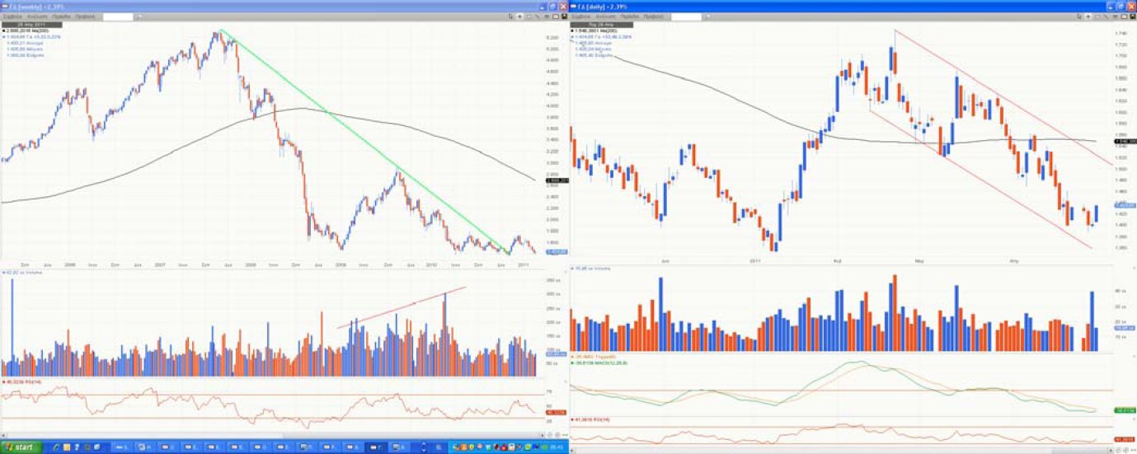Pick the rectangle drawing tool in daily chart toolbar

tap(1099, 16)
